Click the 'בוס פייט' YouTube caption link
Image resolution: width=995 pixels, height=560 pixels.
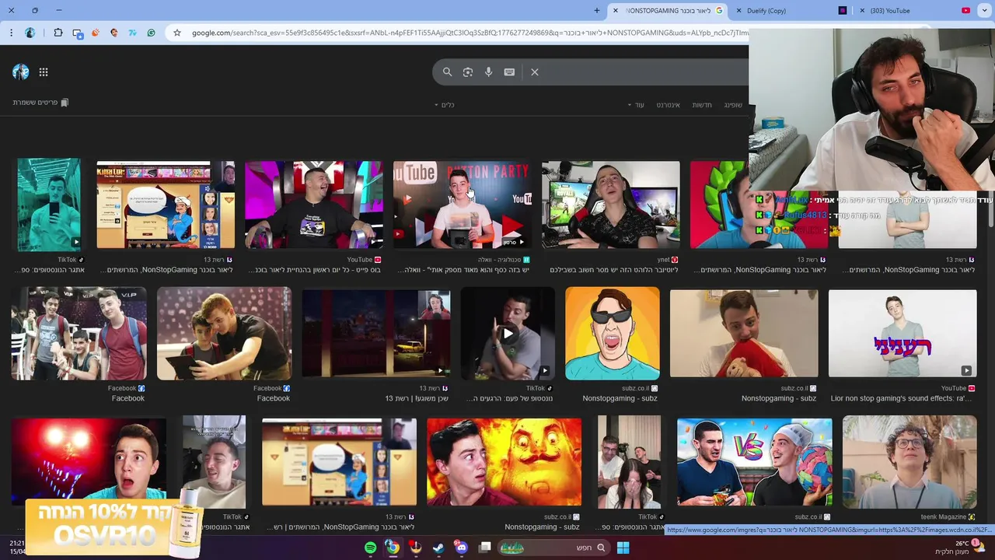point(316,270)
